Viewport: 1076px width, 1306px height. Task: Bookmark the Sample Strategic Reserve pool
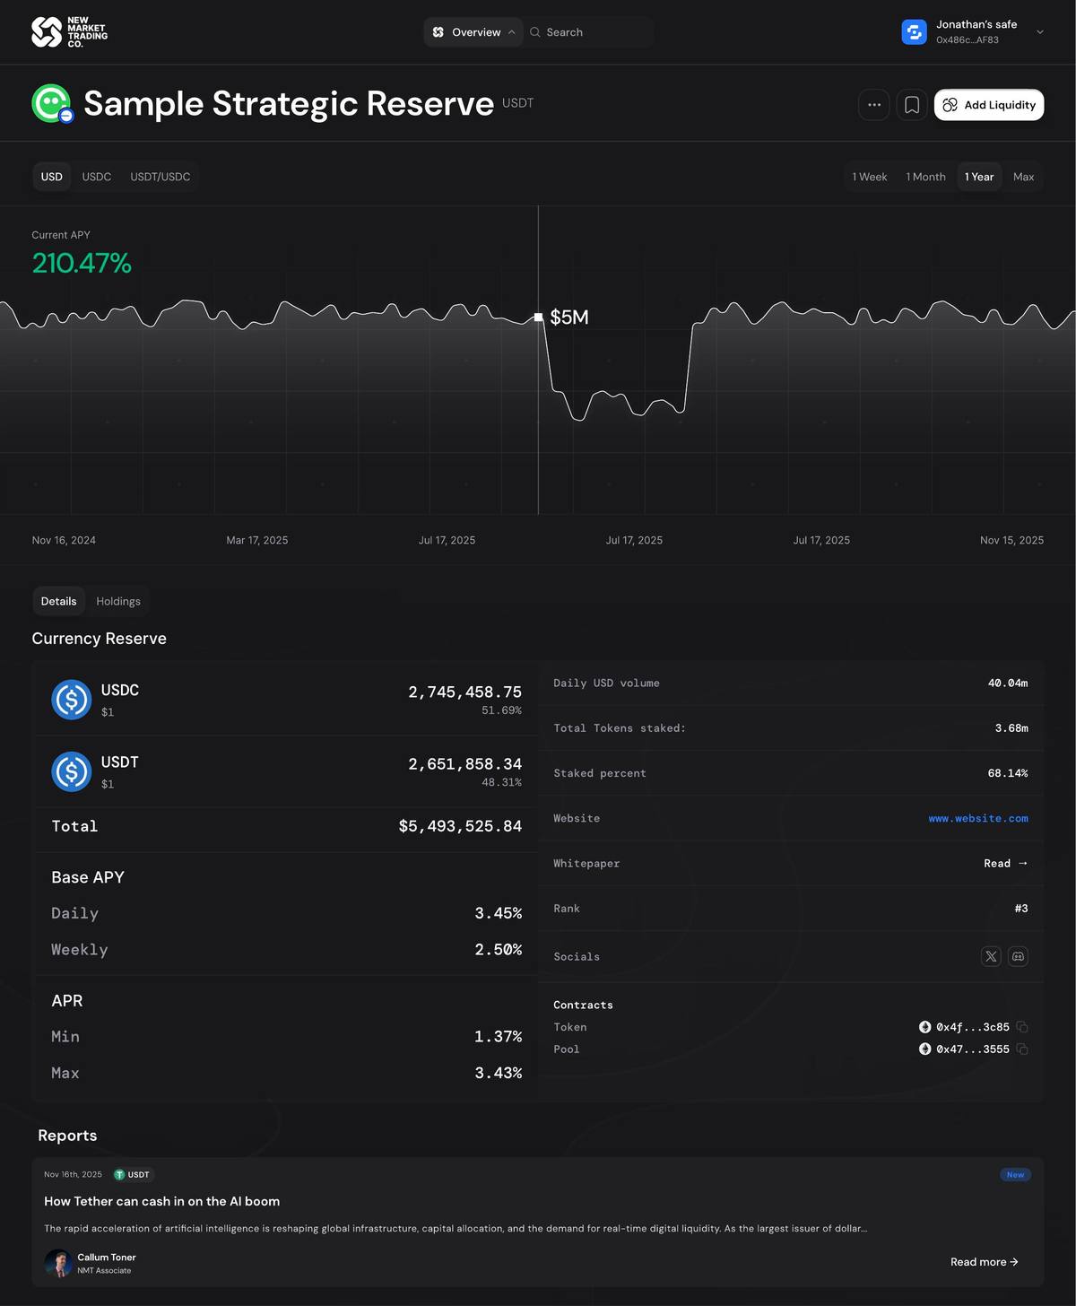click(911, 105)
